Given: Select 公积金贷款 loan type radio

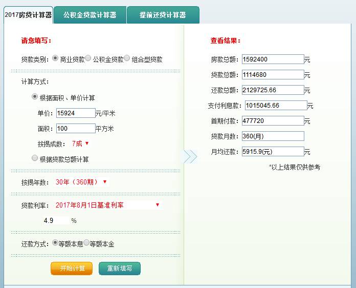Looking at the screenshot, I should tap(88, 58).
